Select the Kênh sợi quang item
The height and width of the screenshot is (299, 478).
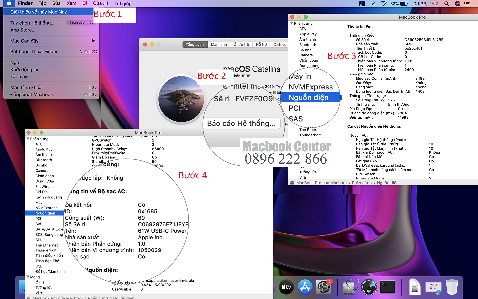pos(48,197)
